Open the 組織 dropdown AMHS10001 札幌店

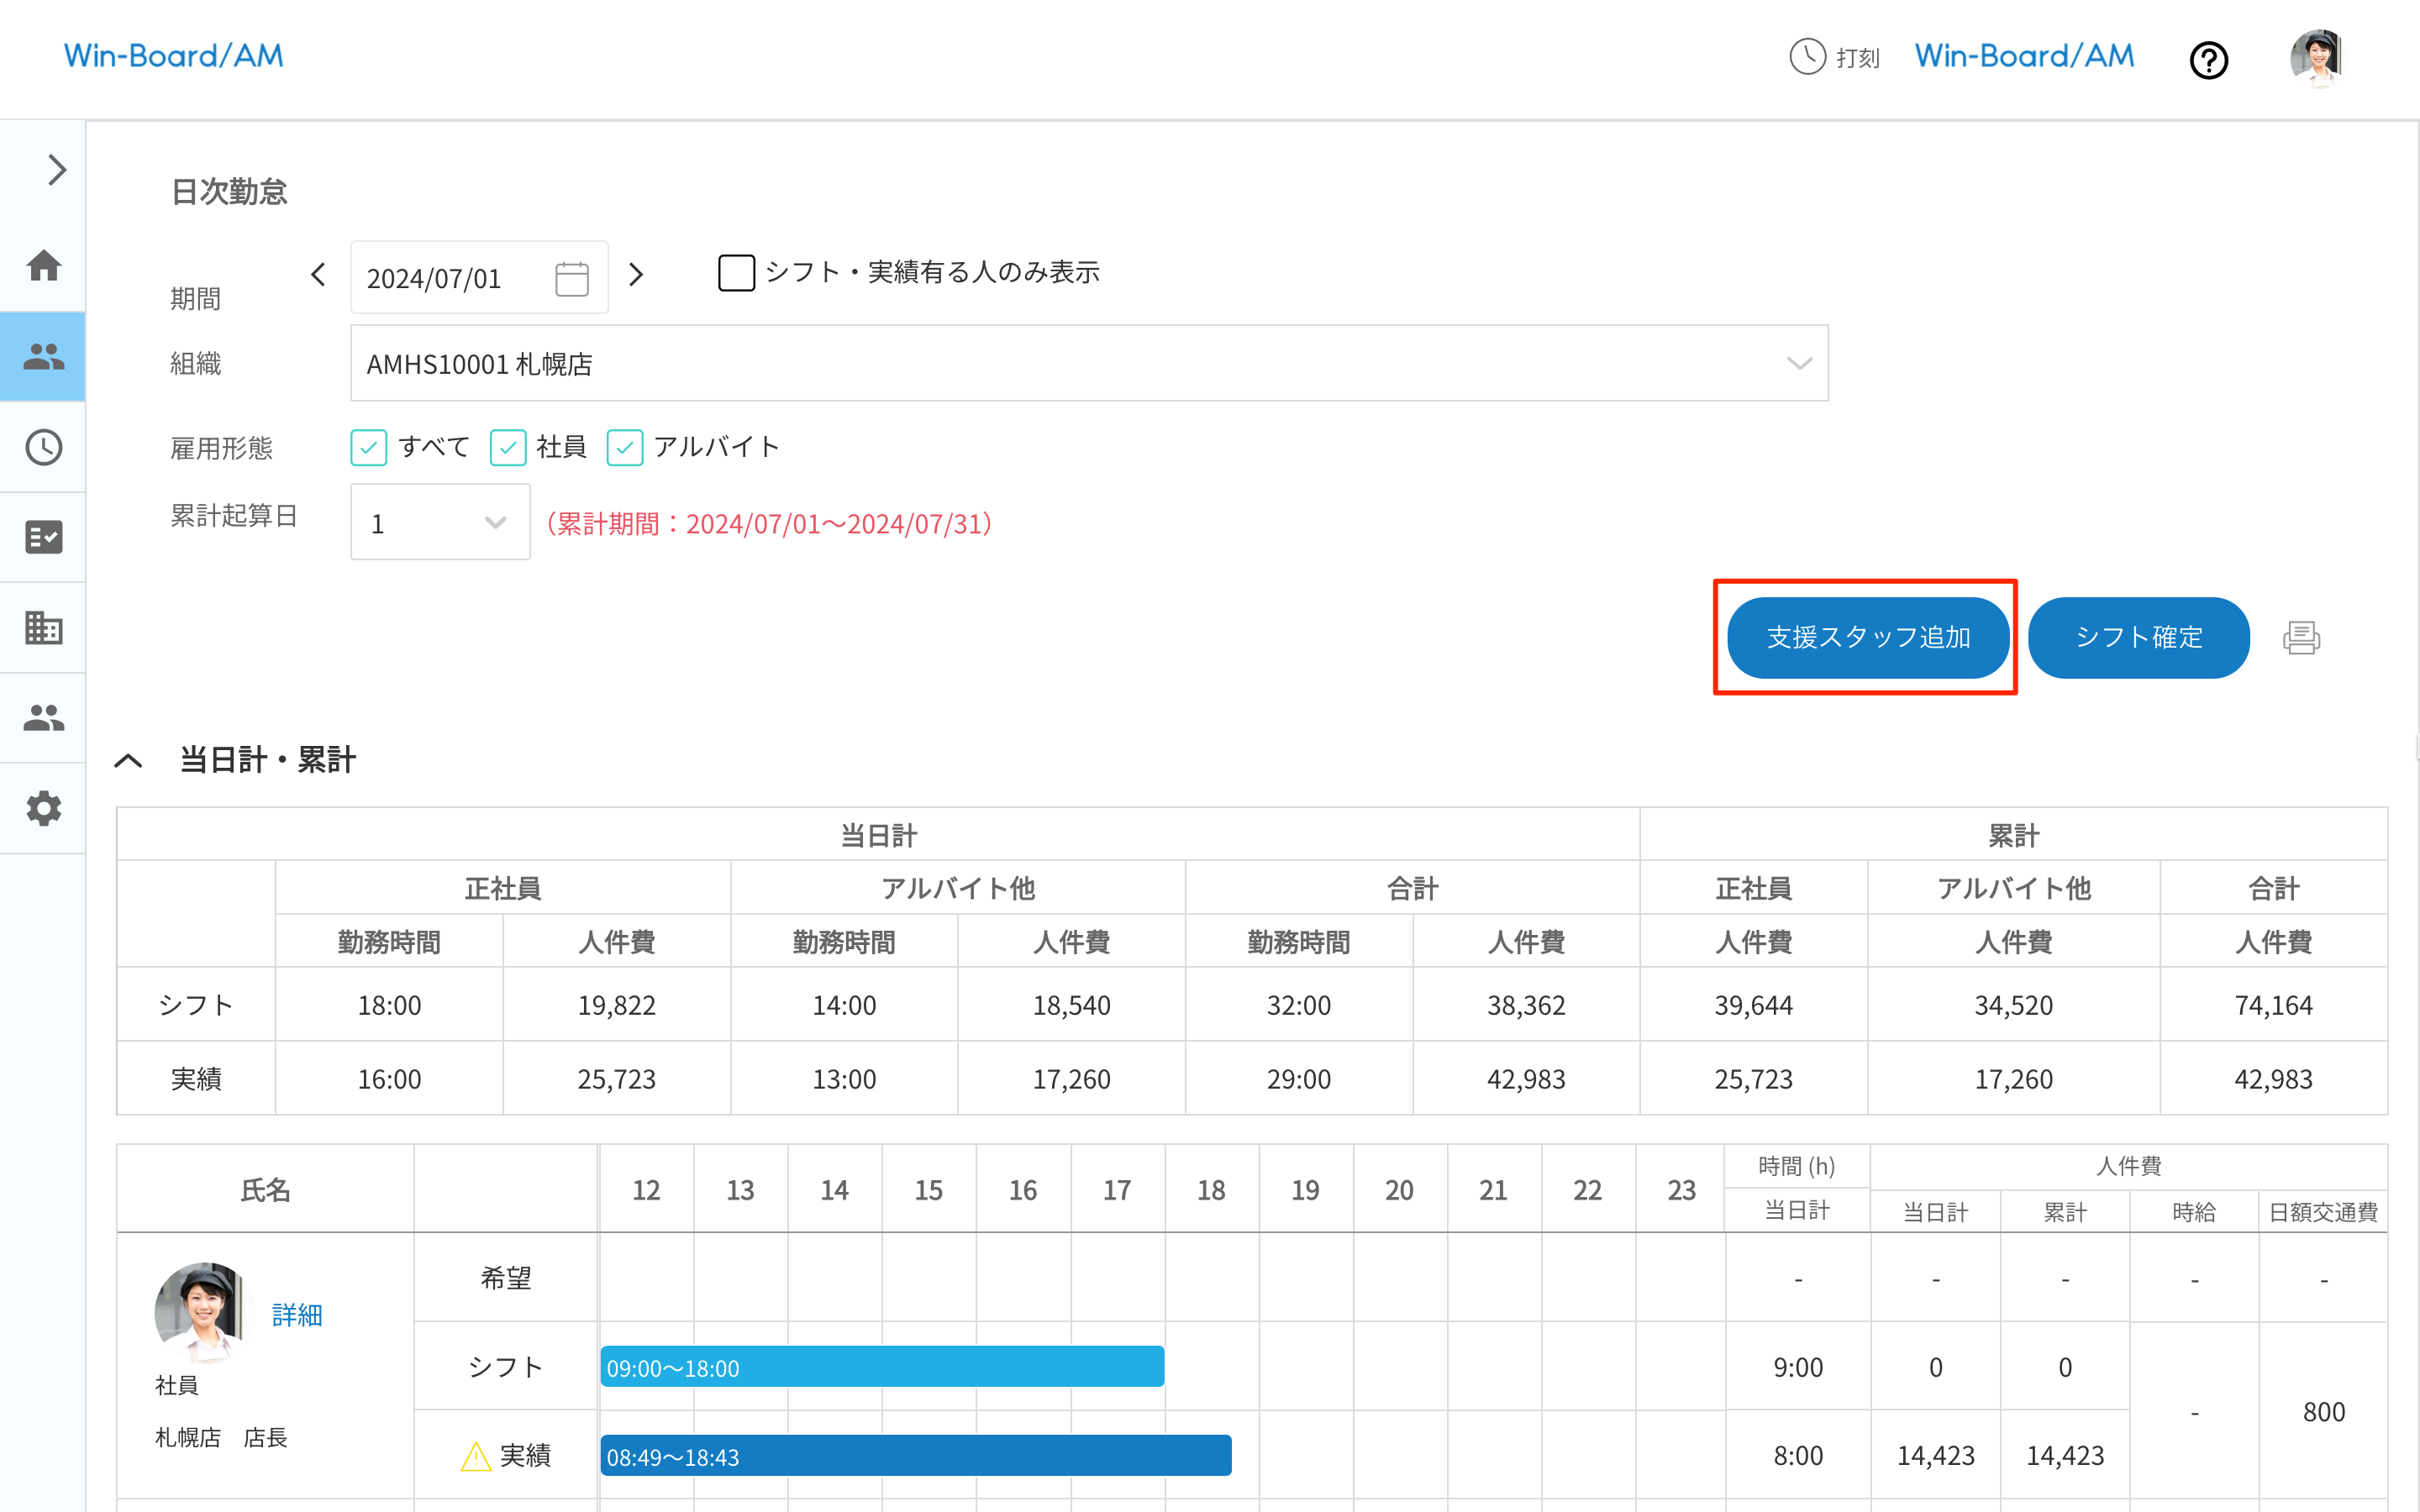[x=1088, y=364]
